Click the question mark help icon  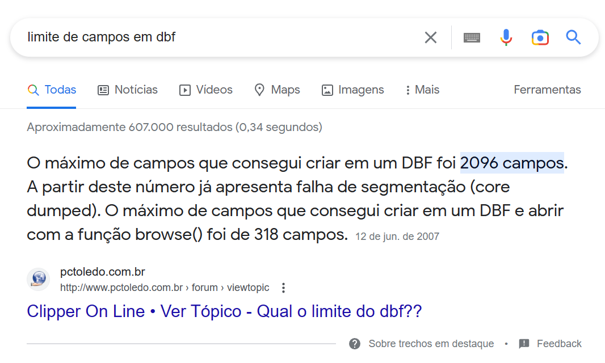[355, 344]
